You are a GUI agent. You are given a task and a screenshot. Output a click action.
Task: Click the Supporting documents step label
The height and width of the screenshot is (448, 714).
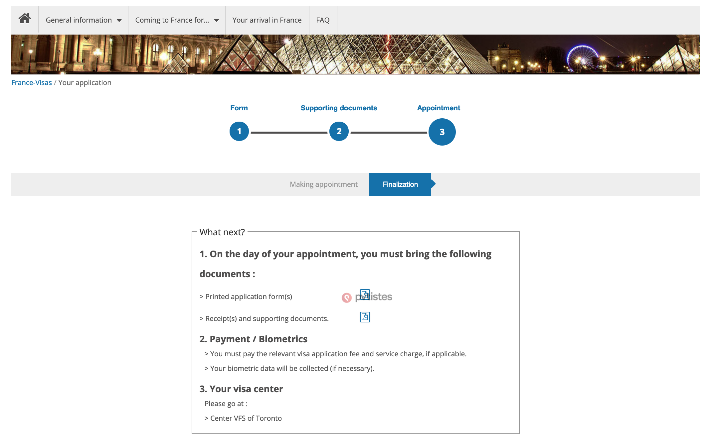pyautogui.click(x=339, y=108)
